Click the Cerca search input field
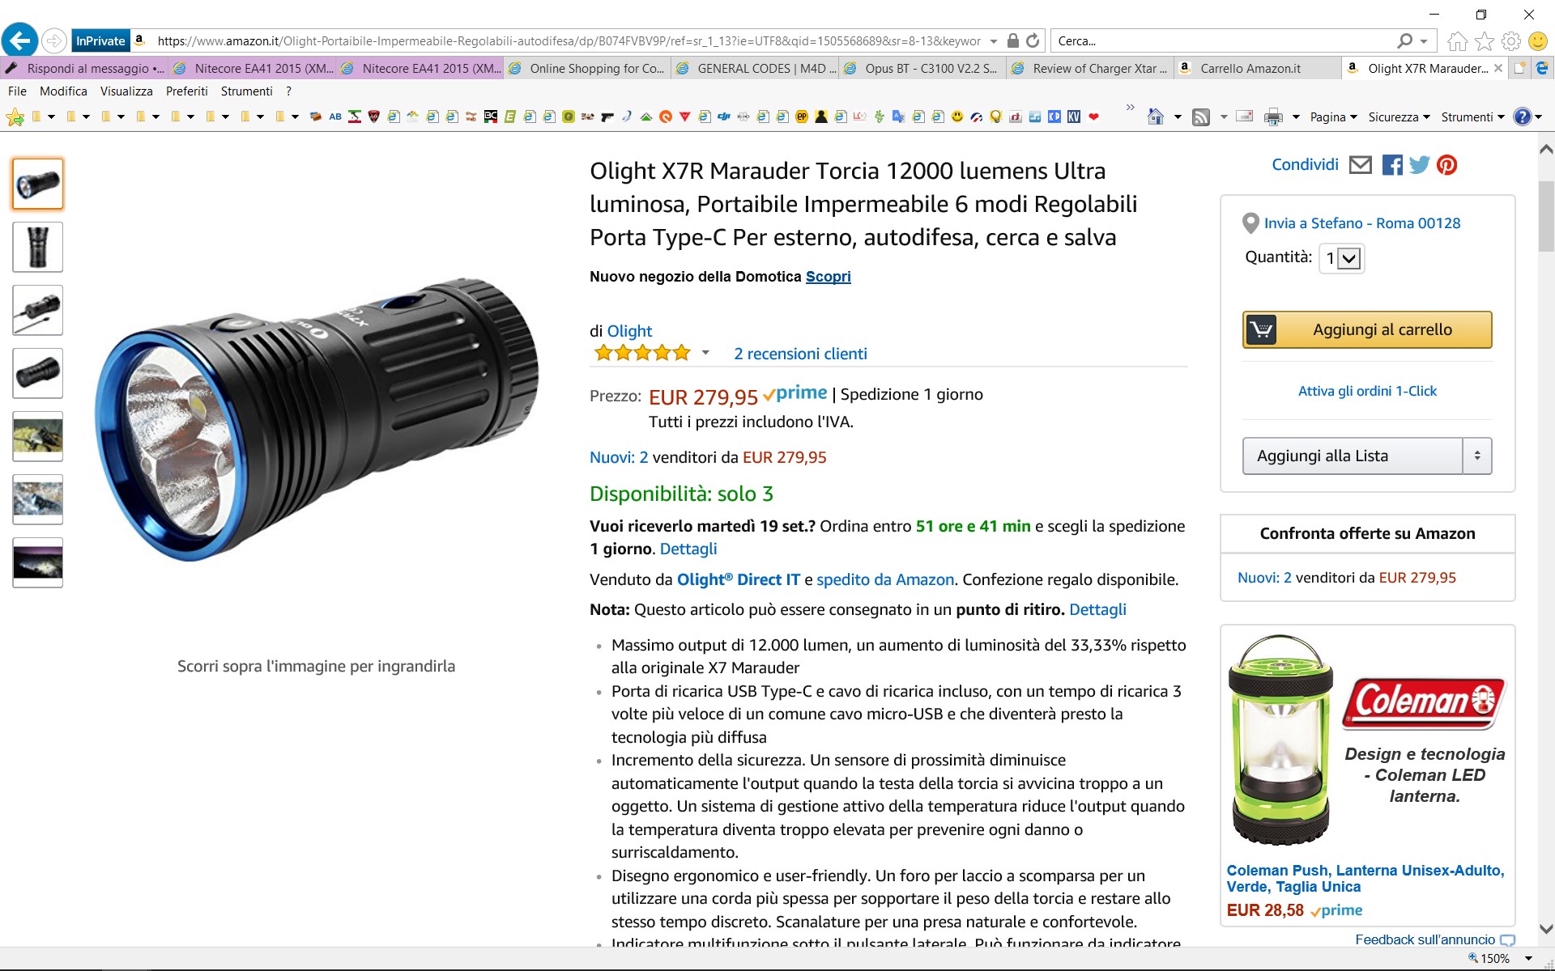1555x971 pixels. pyautogui.click(x=1223, y=40)
